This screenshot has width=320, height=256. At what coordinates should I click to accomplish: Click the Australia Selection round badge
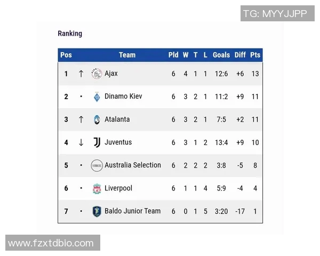97,165
